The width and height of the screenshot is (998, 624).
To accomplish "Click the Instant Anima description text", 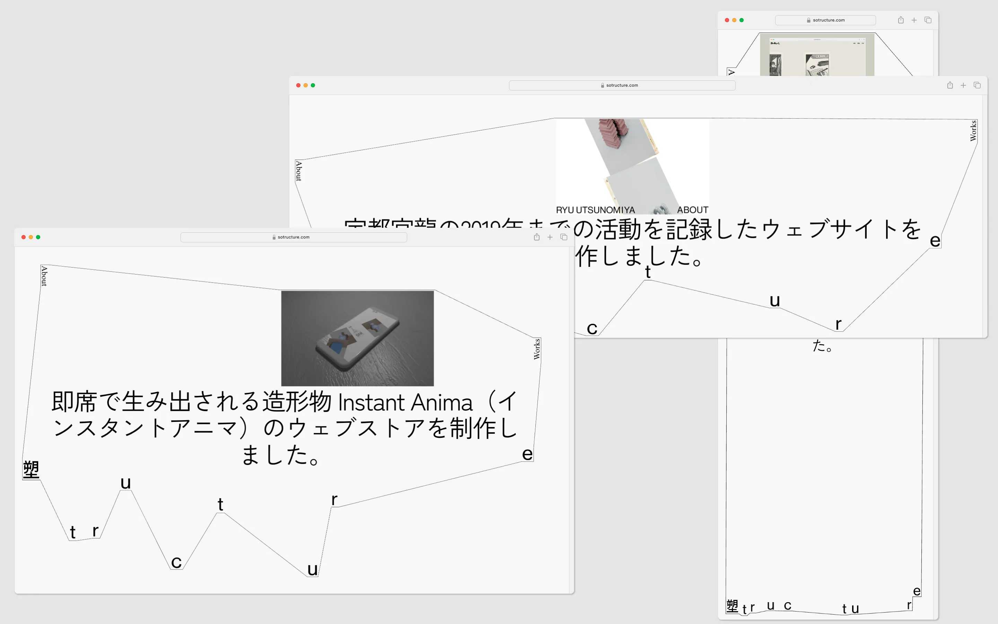I will (x=284, y=428).
